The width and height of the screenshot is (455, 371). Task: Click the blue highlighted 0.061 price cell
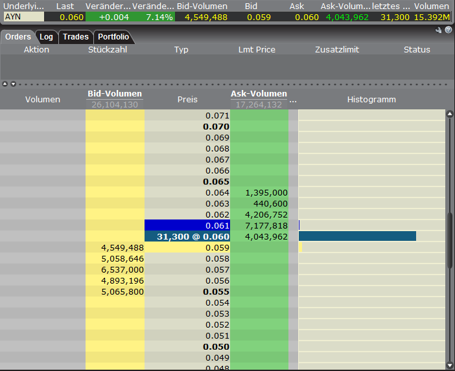(x=187, y=225)
